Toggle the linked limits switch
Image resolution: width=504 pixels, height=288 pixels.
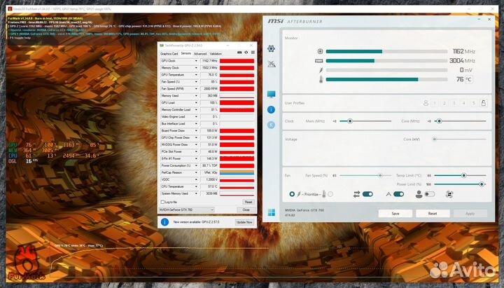(x=367, y=194)
